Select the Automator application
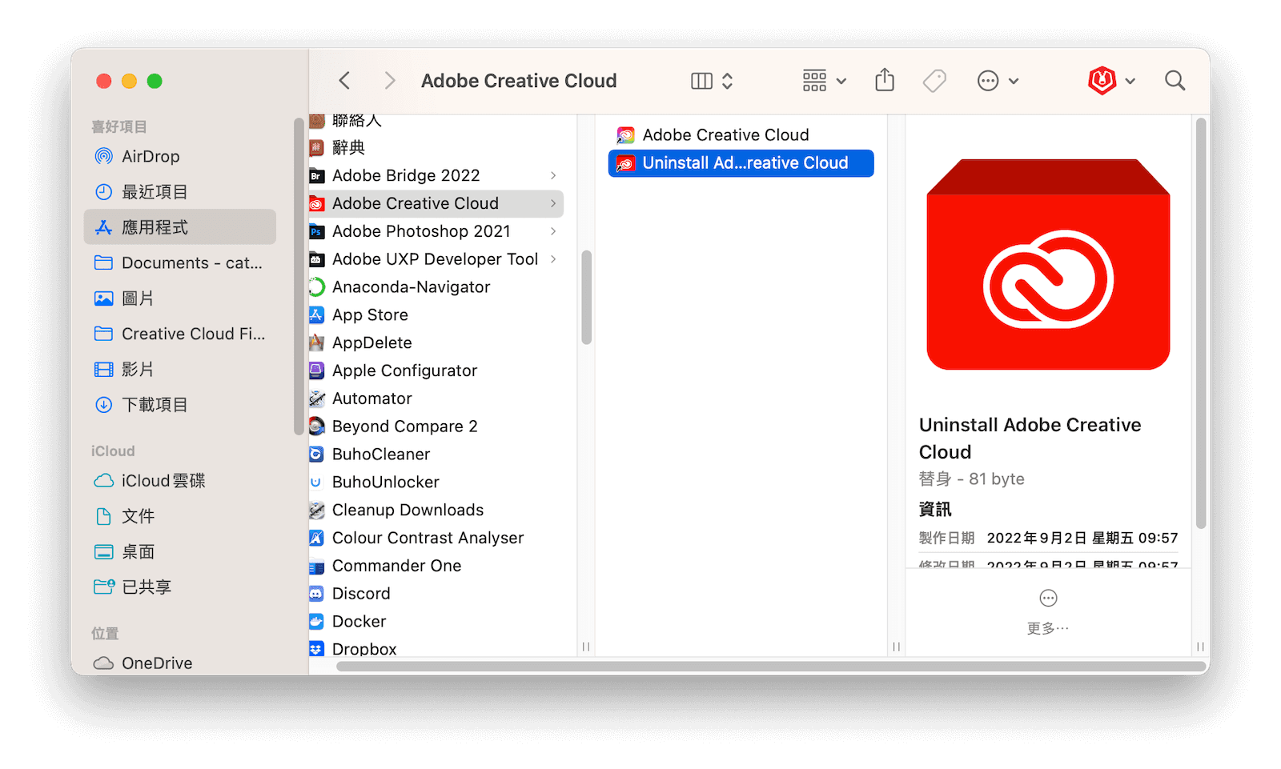The width and height of the screenshot is (1281, 769). 371,398
